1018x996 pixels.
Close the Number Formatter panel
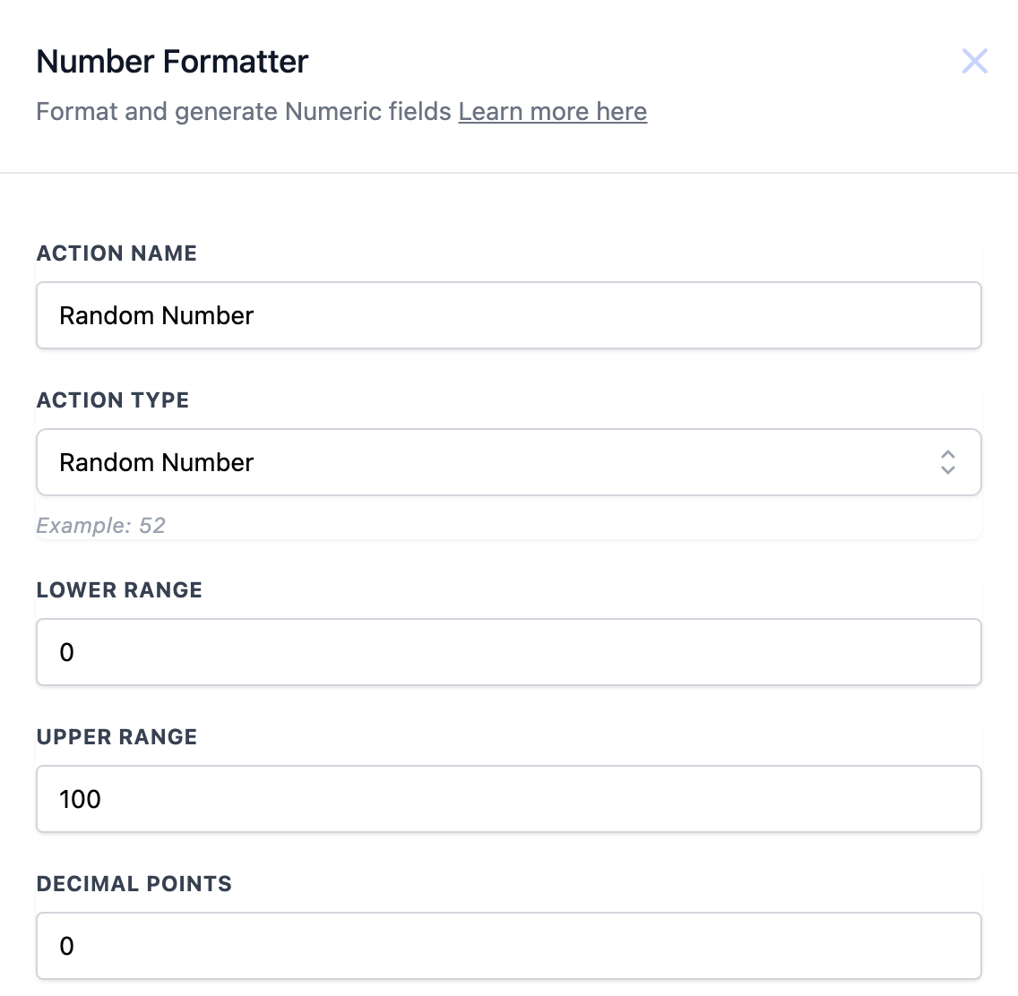[x=974, y=61]
